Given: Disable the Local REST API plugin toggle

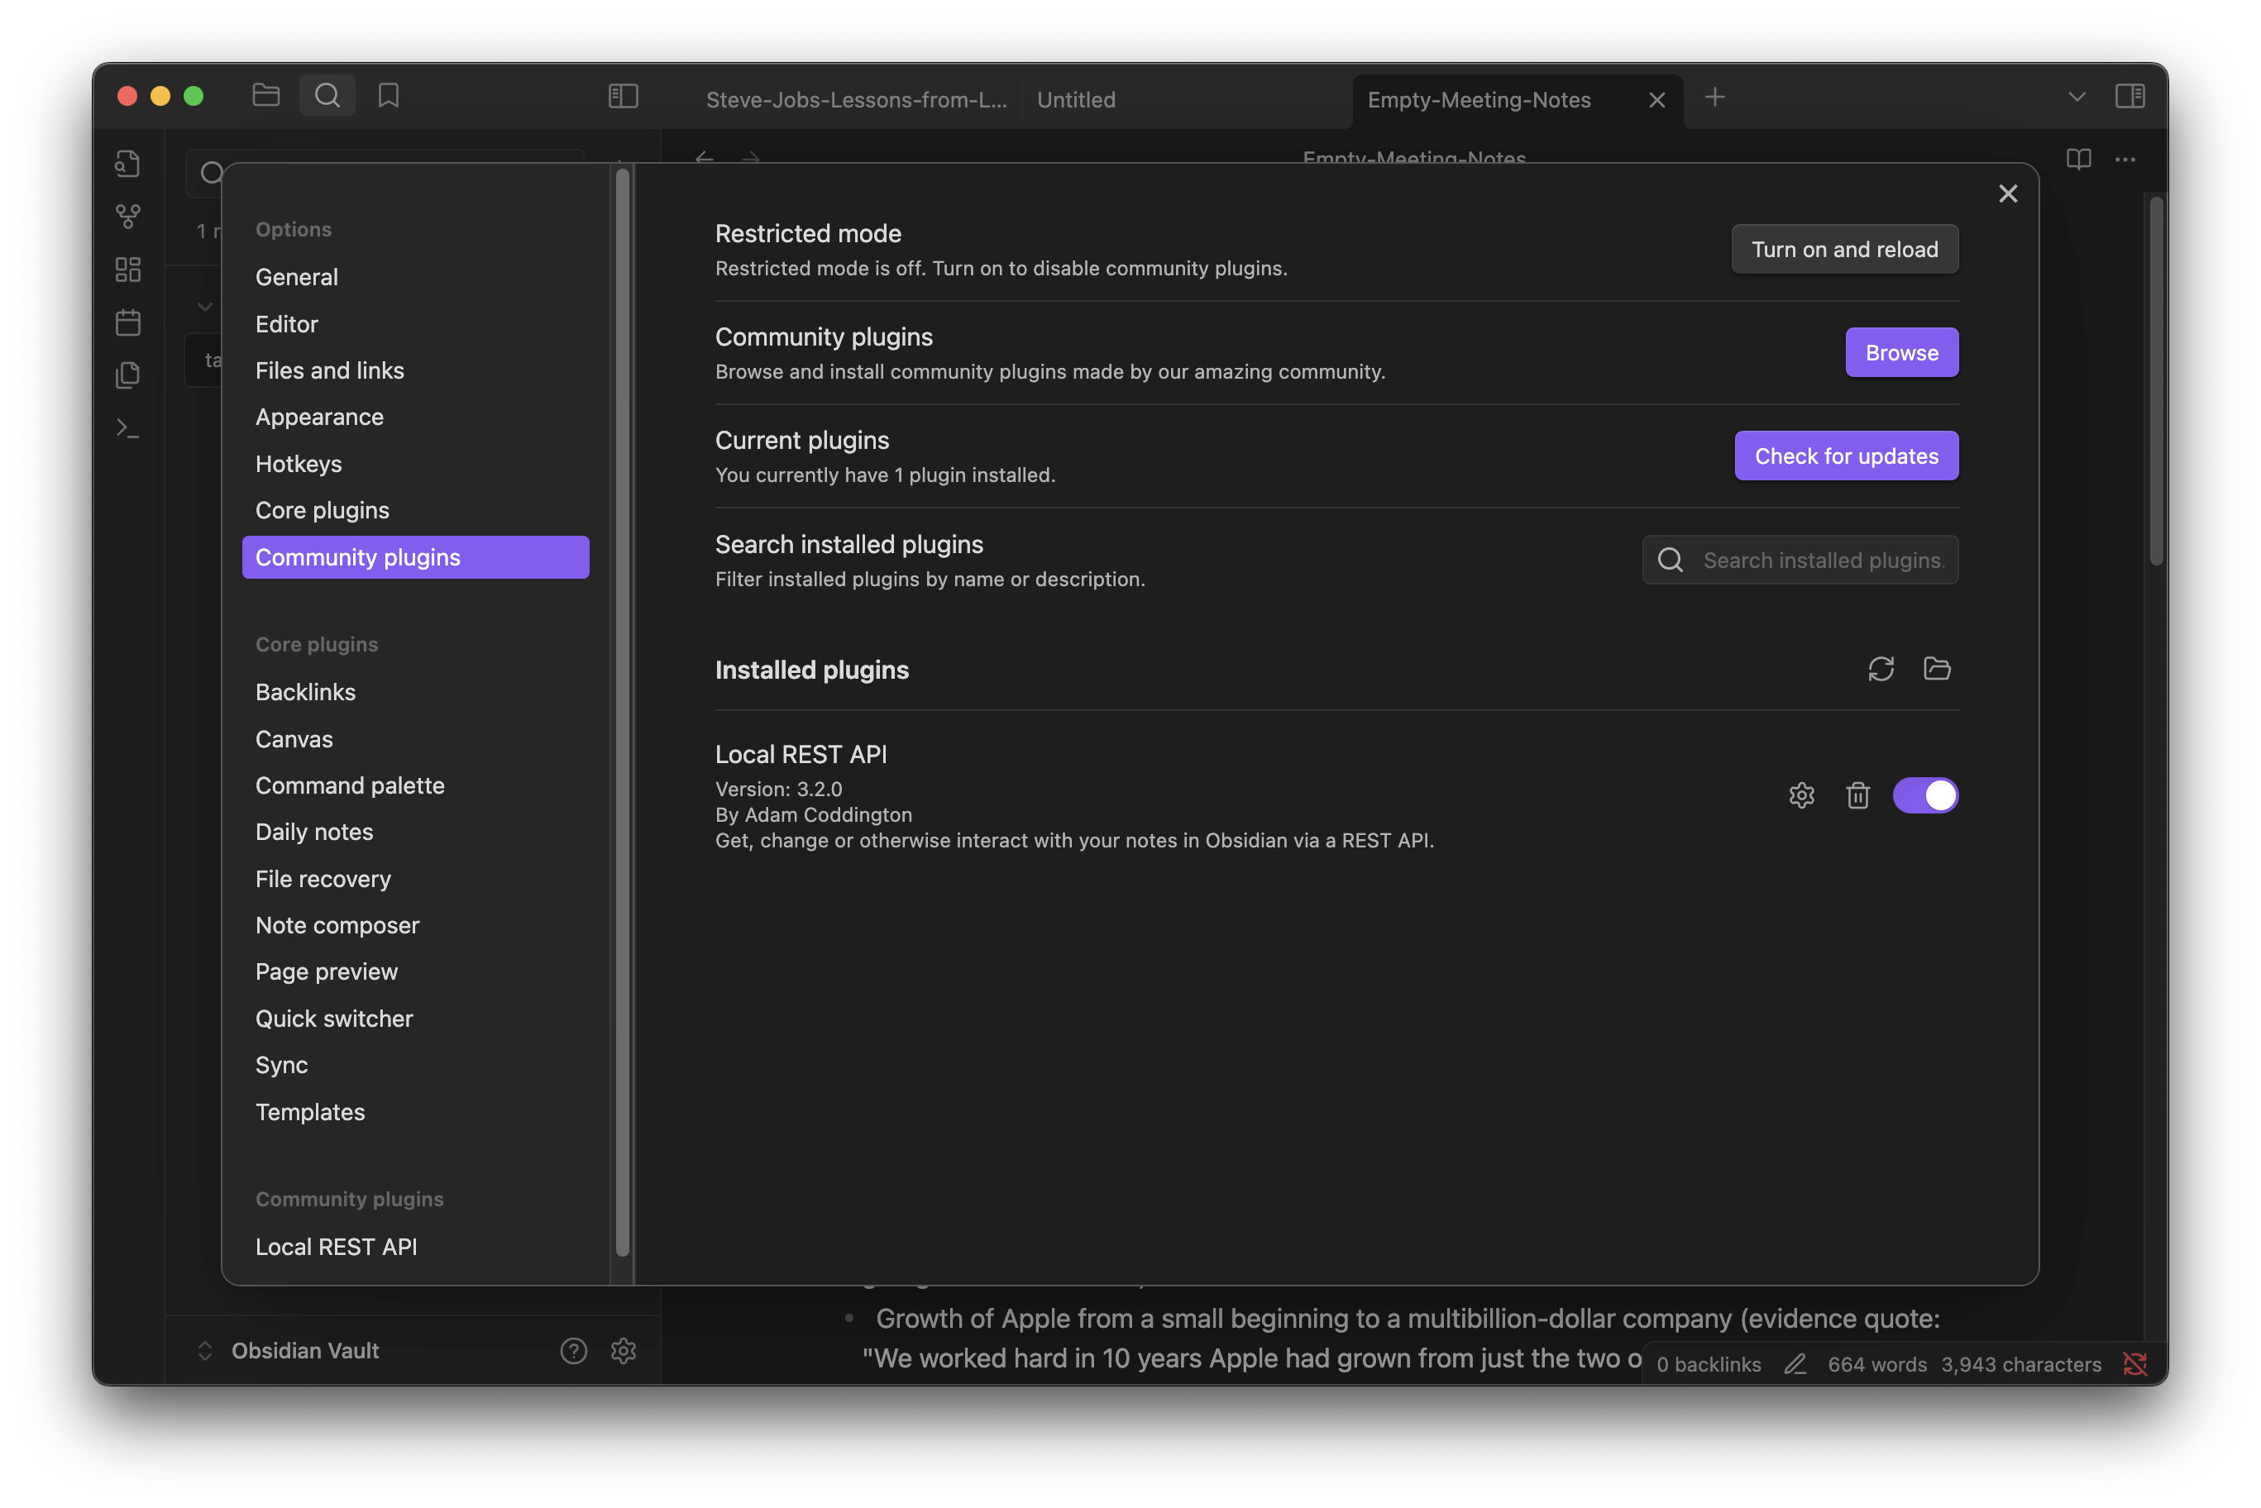Looking at the screenshot, I should pos(1924,795).
